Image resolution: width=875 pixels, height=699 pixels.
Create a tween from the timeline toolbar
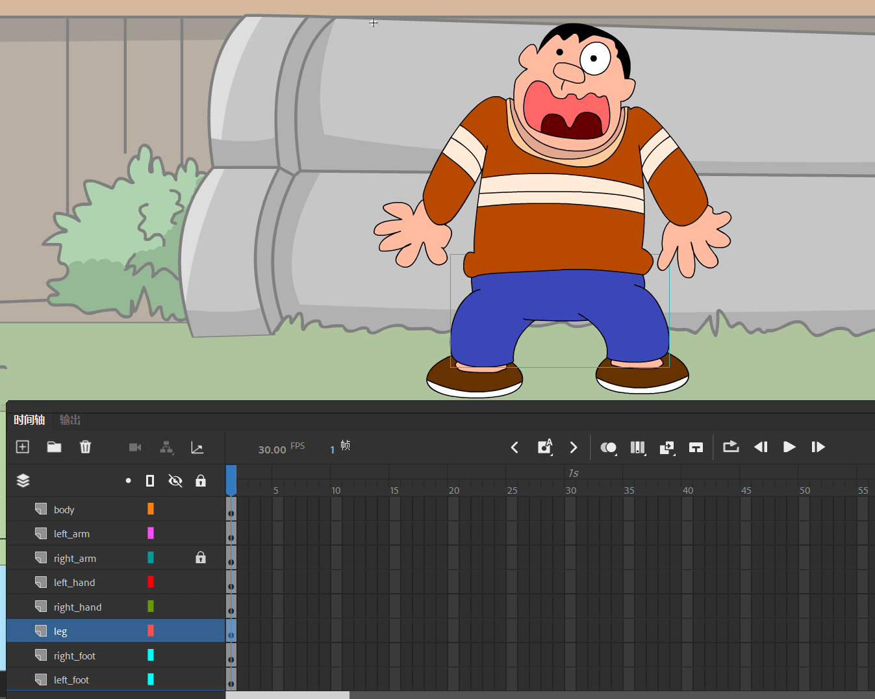667,447
